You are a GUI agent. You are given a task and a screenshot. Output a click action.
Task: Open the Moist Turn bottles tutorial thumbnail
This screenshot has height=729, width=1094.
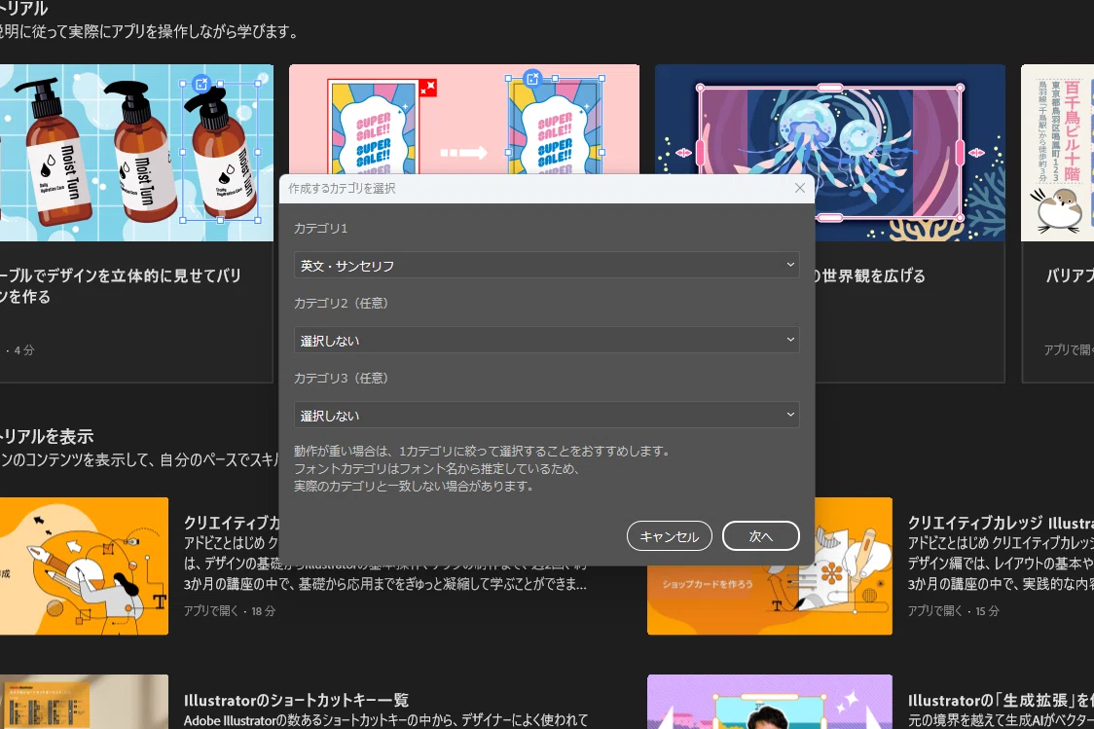(x=136, y=153)
